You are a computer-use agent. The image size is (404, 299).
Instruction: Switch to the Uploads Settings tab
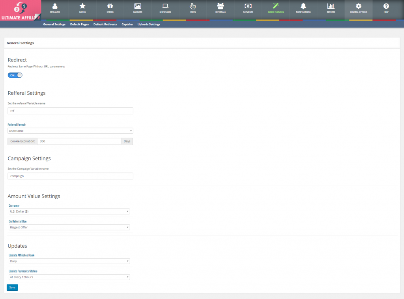(x=149, y=24)
